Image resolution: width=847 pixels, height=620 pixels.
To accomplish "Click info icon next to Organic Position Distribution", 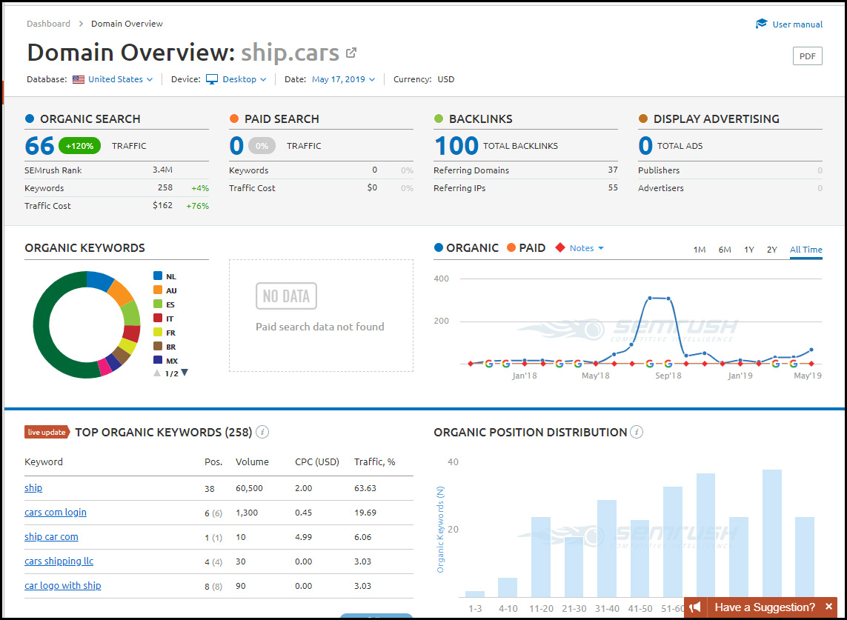I will click(637, 432).
